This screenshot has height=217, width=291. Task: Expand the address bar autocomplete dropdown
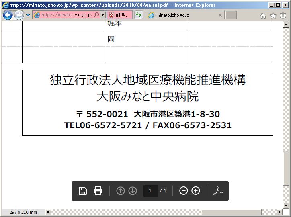pyautogui.click(x=103, y=15)
